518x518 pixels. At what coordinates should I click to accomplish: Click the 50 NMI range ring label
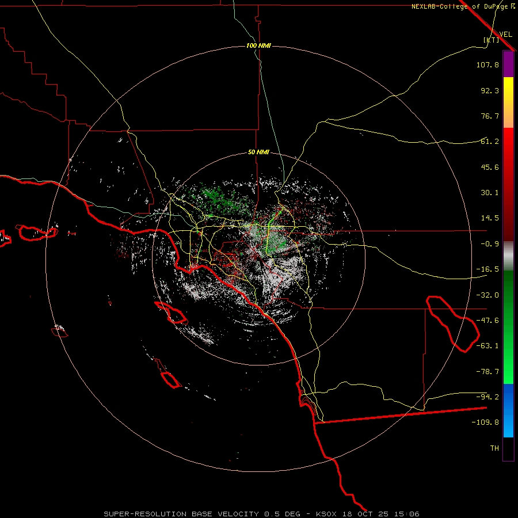pos(258,153)
